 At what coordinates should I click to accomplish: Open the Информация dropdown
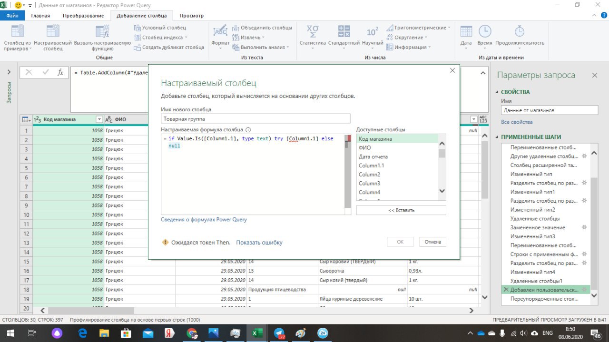[409, 47]
